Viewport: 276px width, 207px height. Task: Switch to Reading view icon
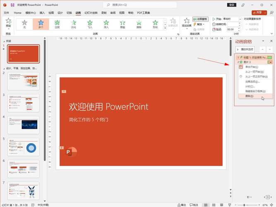[x=222, y=205]
